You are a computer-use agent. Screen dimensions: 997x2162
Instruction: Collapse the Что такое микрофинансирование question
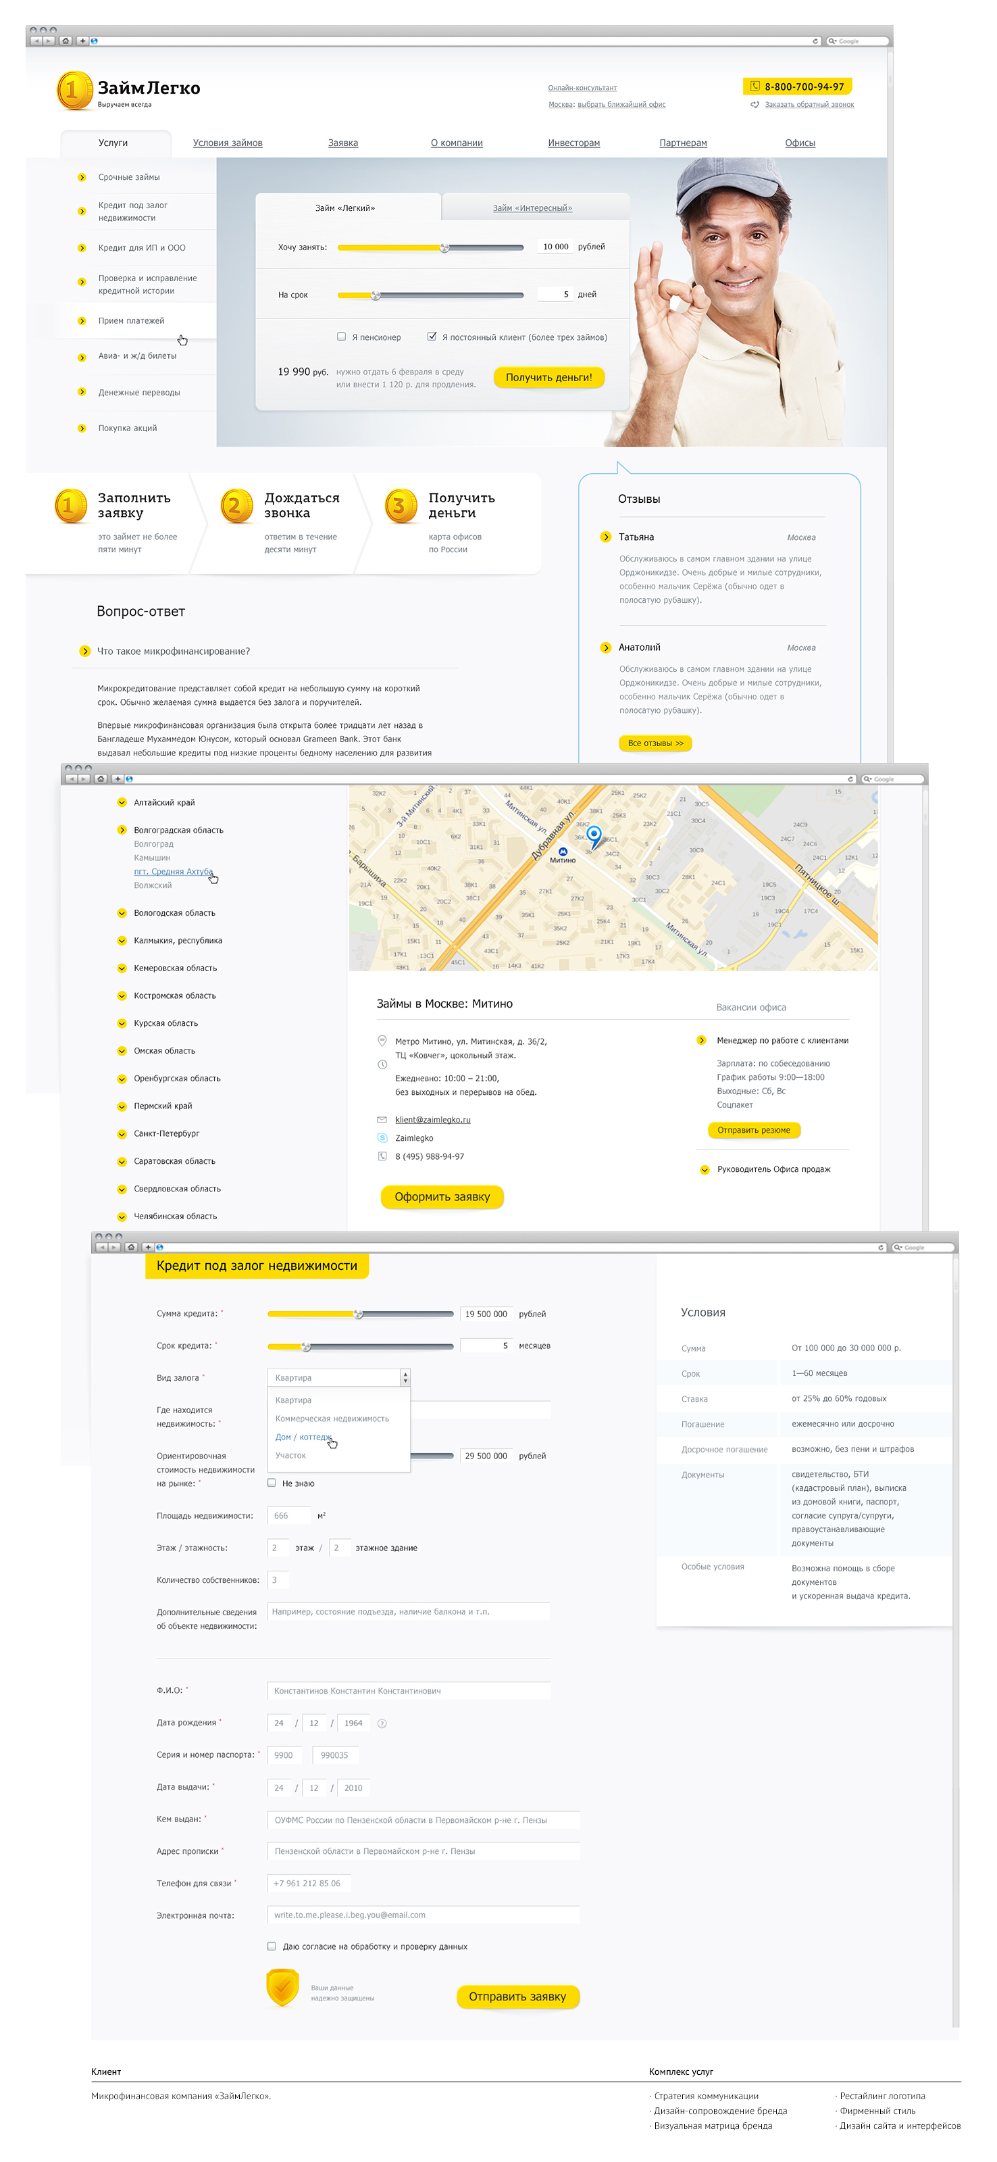pos(84,652)
